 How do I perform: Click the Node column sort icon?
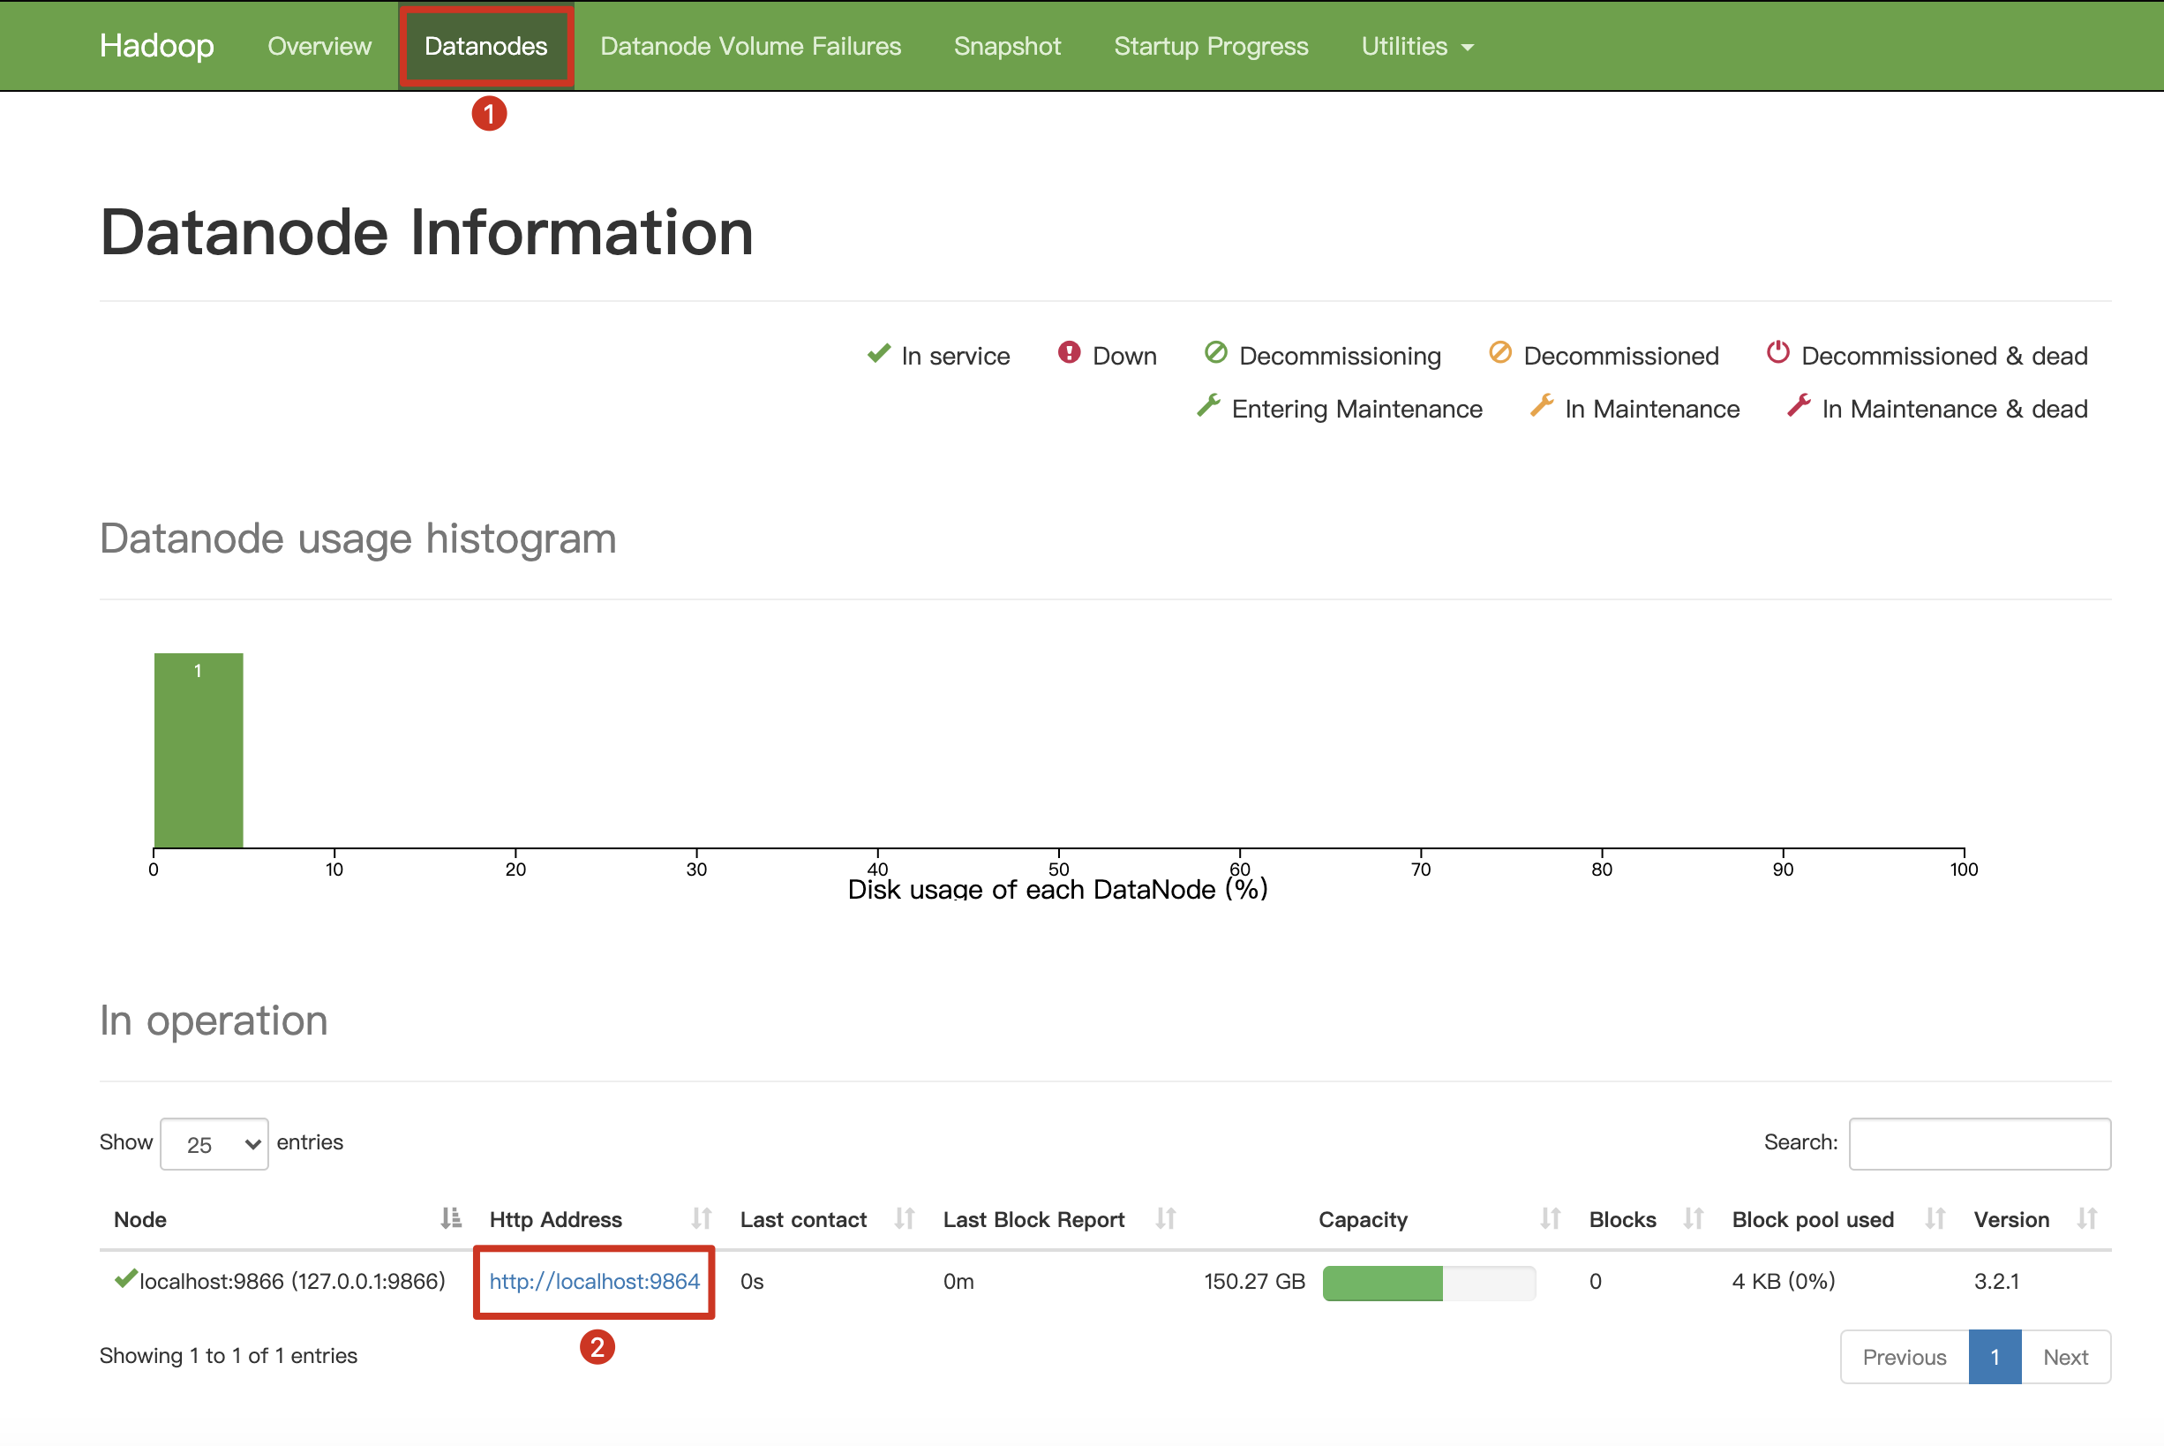pyautogui.click(x=450, y=1219)
